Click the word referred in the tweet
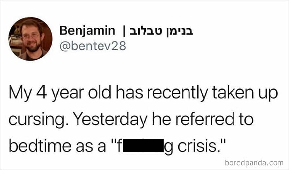 204,119
